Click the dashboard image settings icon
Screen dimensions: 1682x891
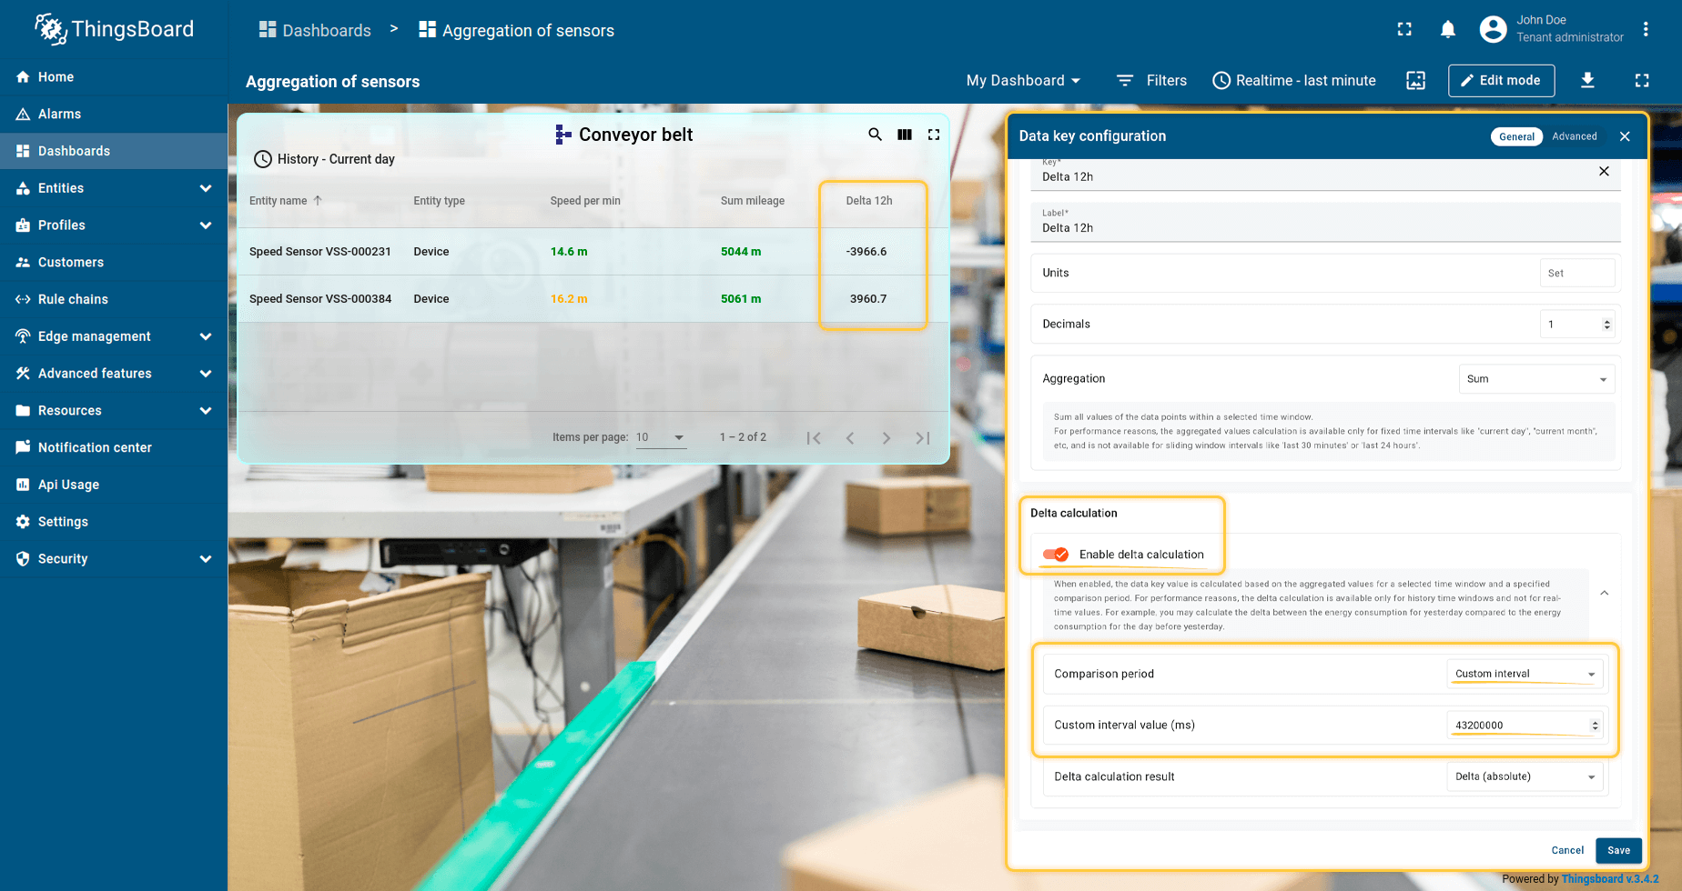[1415, 80]
